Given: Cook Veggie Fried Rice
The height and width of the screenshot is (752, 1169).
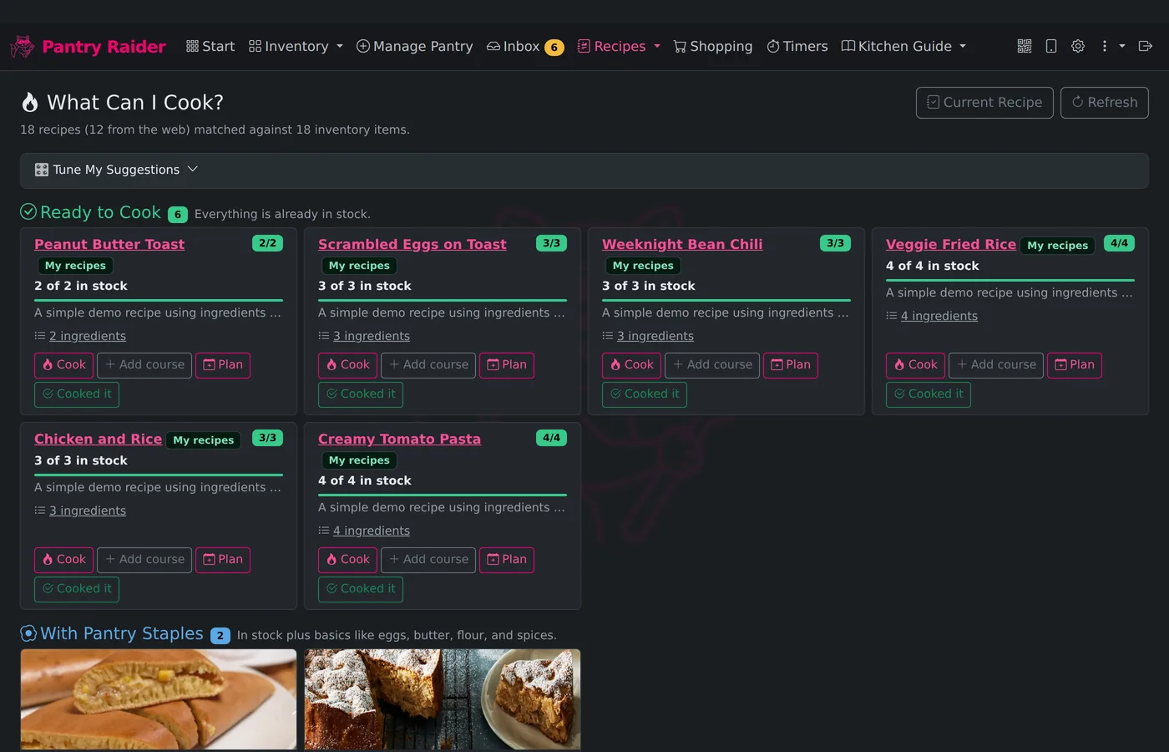Looking at the screenshot, I should 916,365.
